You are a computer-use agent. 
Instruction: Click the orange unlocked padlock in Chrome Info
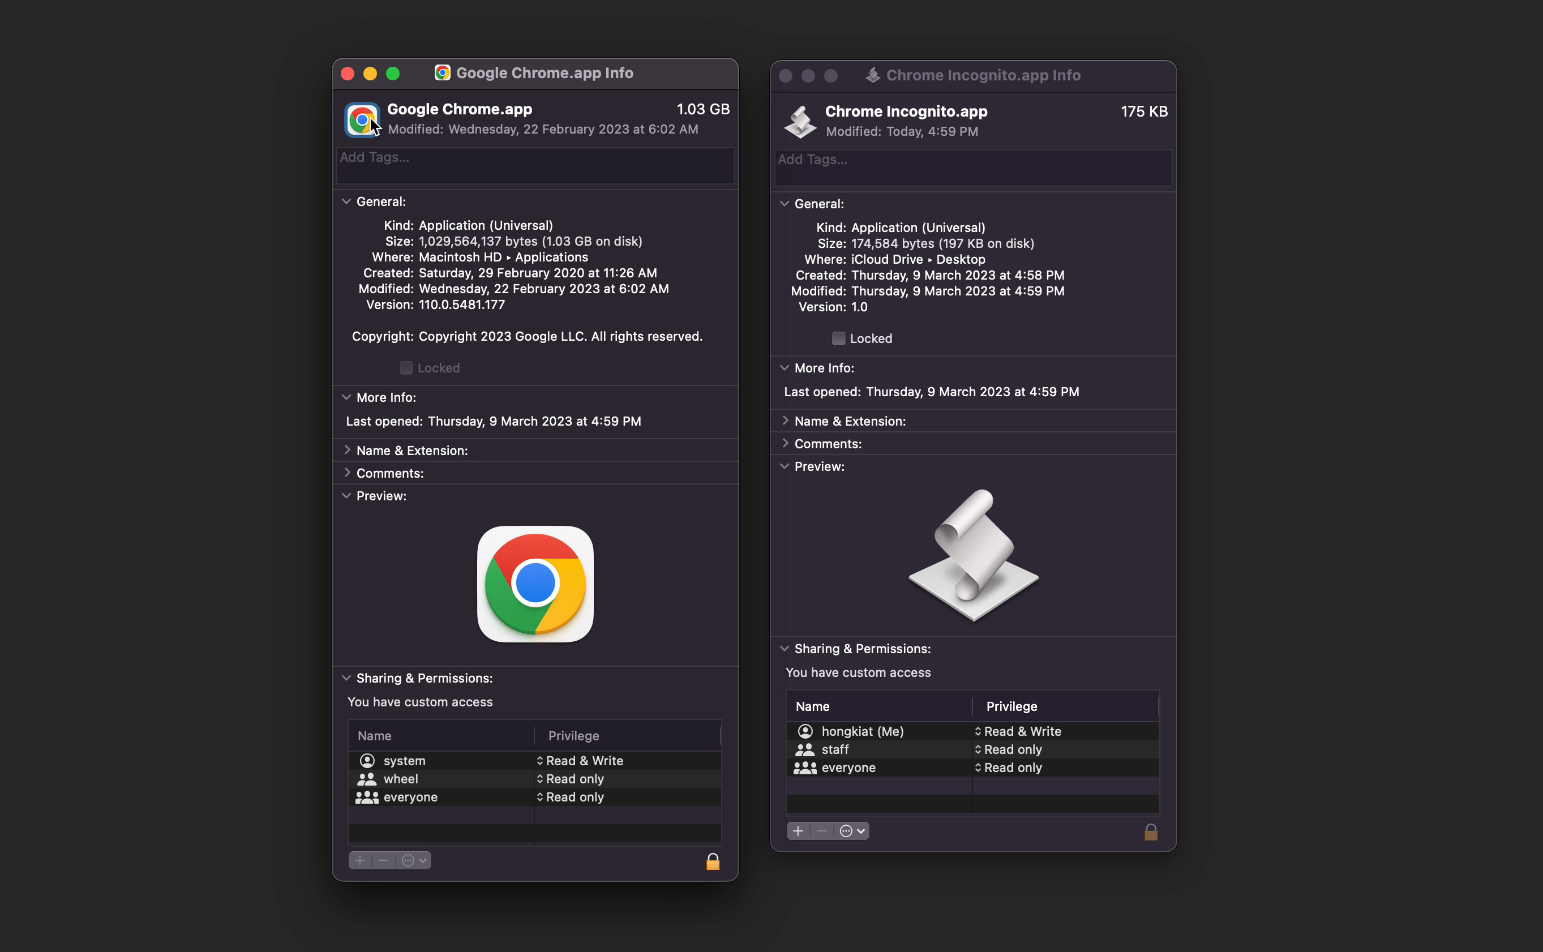[713, 861]
